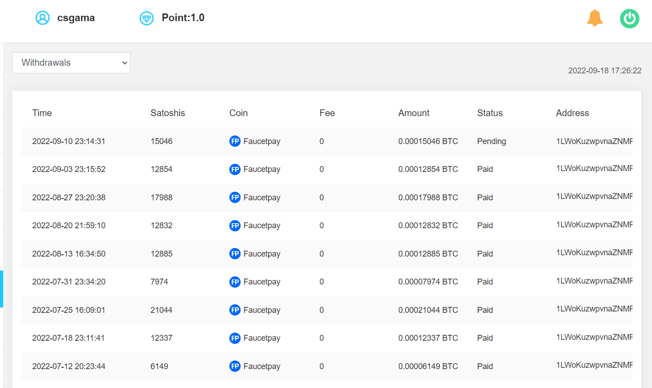The width and height of the screenshot is (652, 388).
Task: Open the notification bell
Action: [x=595, y=18]
